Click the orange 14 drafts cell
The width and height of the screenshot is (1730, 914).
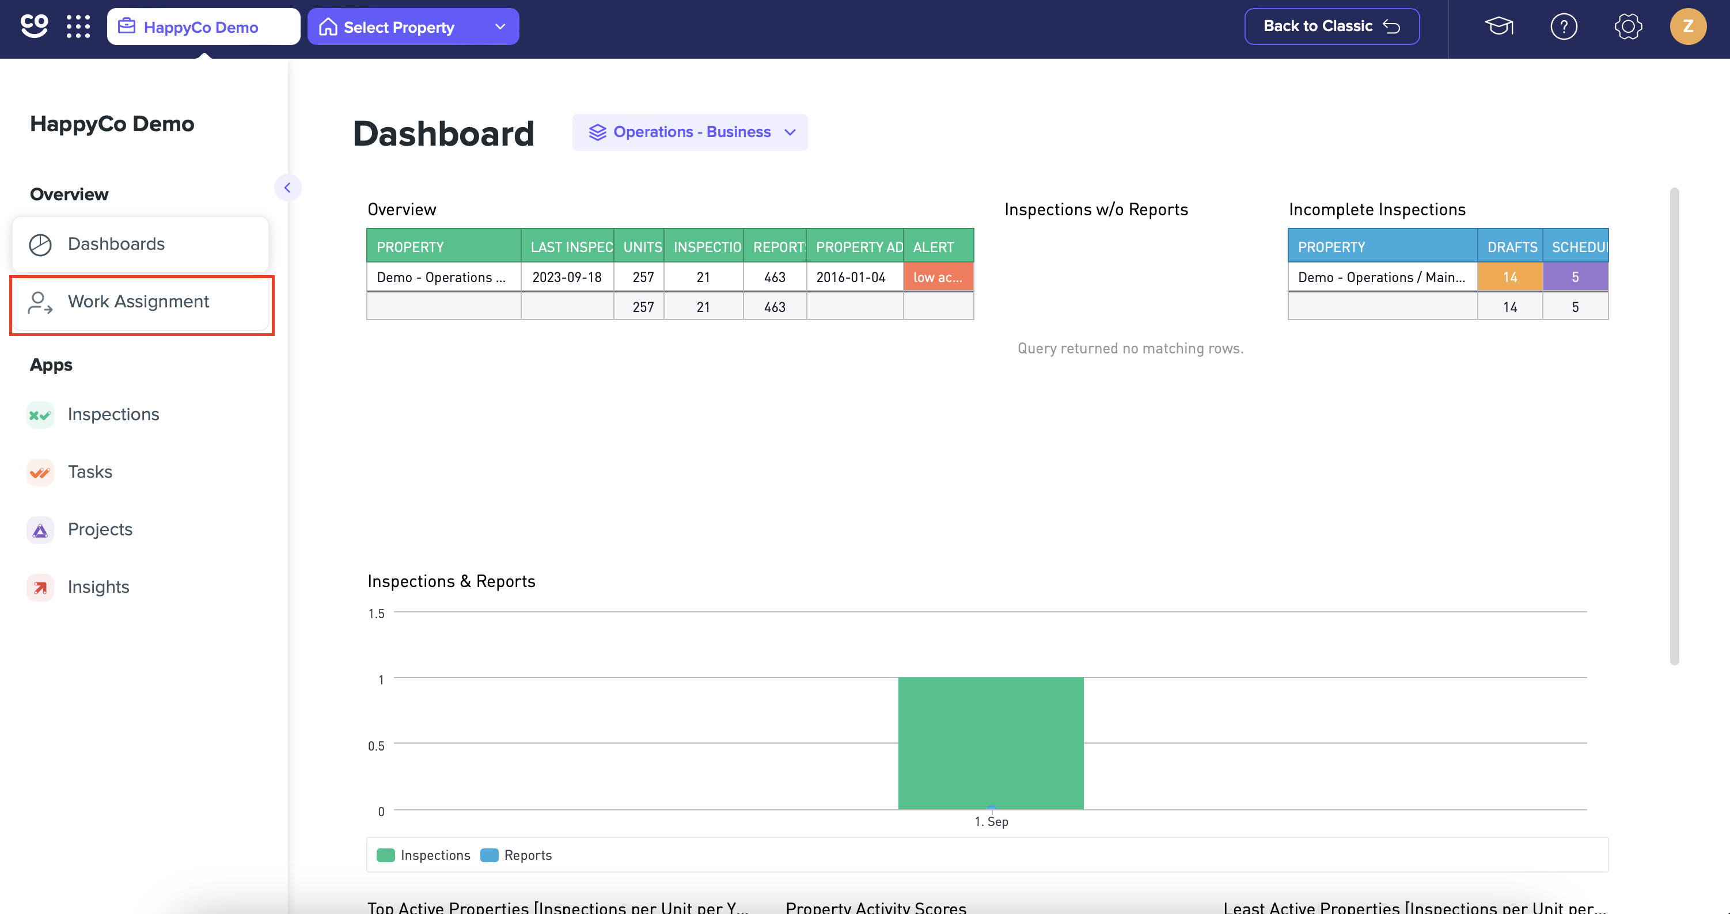click(1510, 277)
